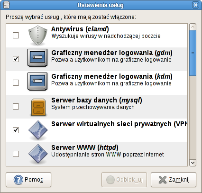The image size is (202, 193).
Task: Click the gdm login manager monitor icon
Action: point(37,58)
